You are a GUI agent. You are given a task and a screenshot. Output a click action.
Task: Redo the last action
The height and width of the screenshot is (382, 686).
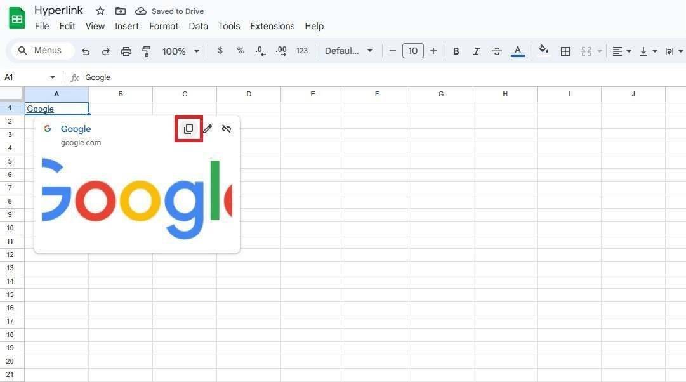[105, 51]
